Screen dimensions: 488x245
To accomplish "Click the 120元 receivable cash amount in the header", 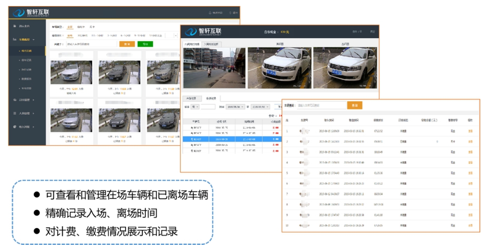I will (x=284, y=32).
